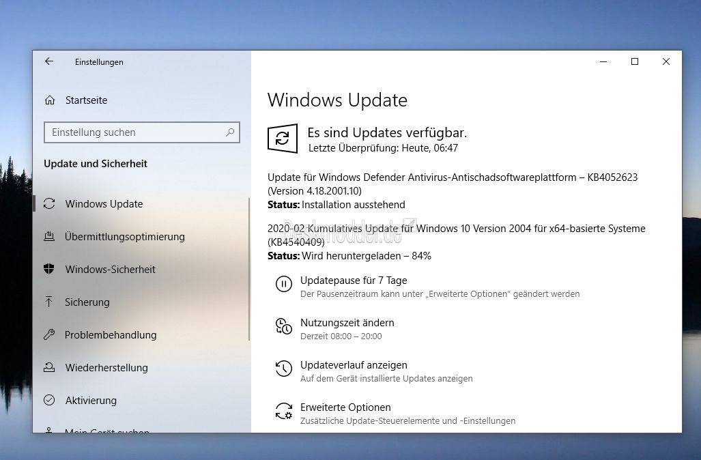This screenshot has height=460, width=701.
Task: Click the Windows Update page heading
Action: pyautogui.click(x=338, y=100)
